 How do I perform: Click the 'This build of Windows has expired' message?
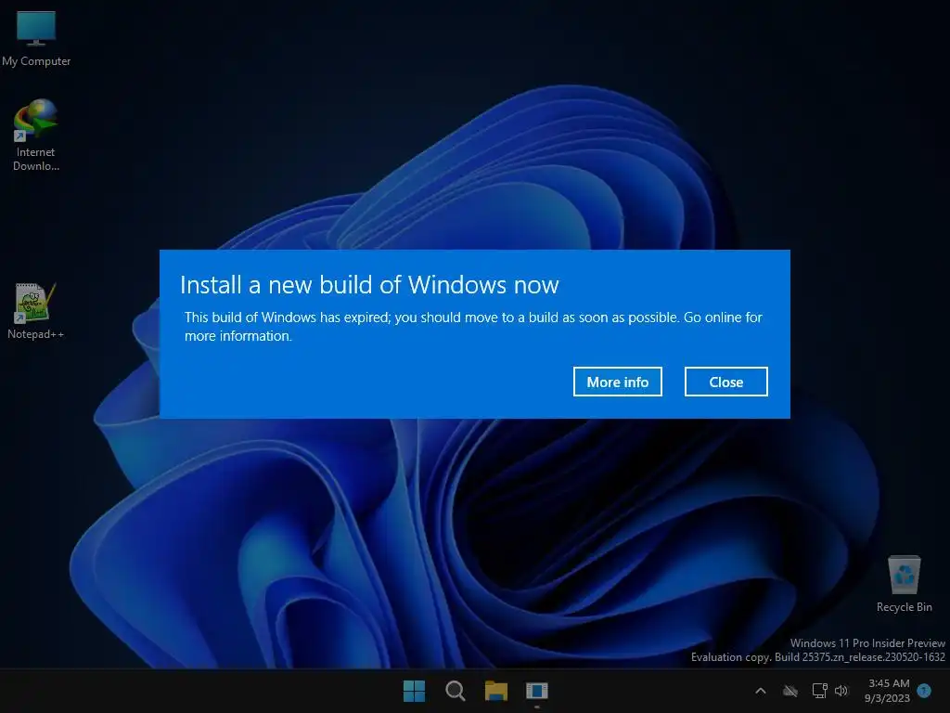[473, 326]
